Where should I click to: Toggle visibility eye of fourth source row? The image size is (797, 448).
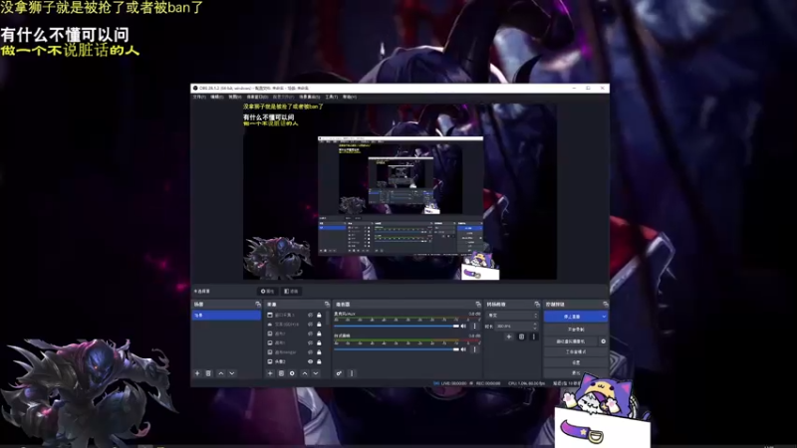point(310,342)
